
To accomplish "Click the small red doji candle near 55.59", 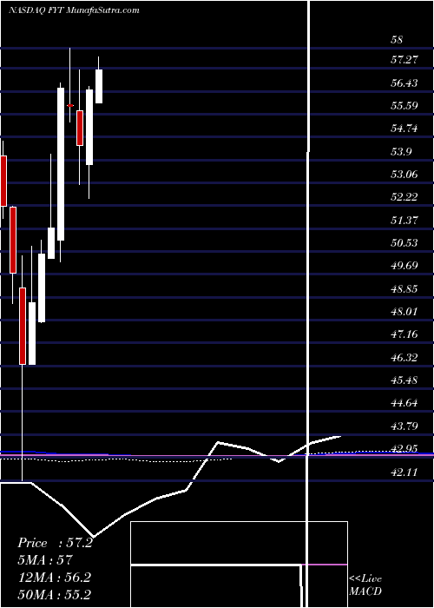I will point(70,105).
